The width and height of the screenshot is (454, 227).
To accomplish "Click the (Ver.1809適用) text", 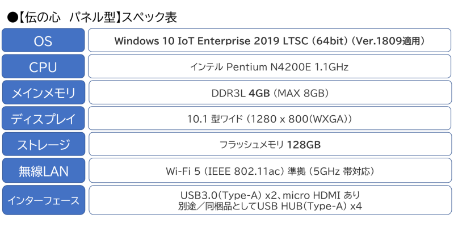I will tap(388, 41).
